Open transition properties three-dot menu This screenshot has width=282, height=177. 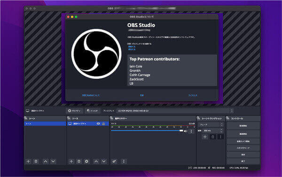coord(220,137)
